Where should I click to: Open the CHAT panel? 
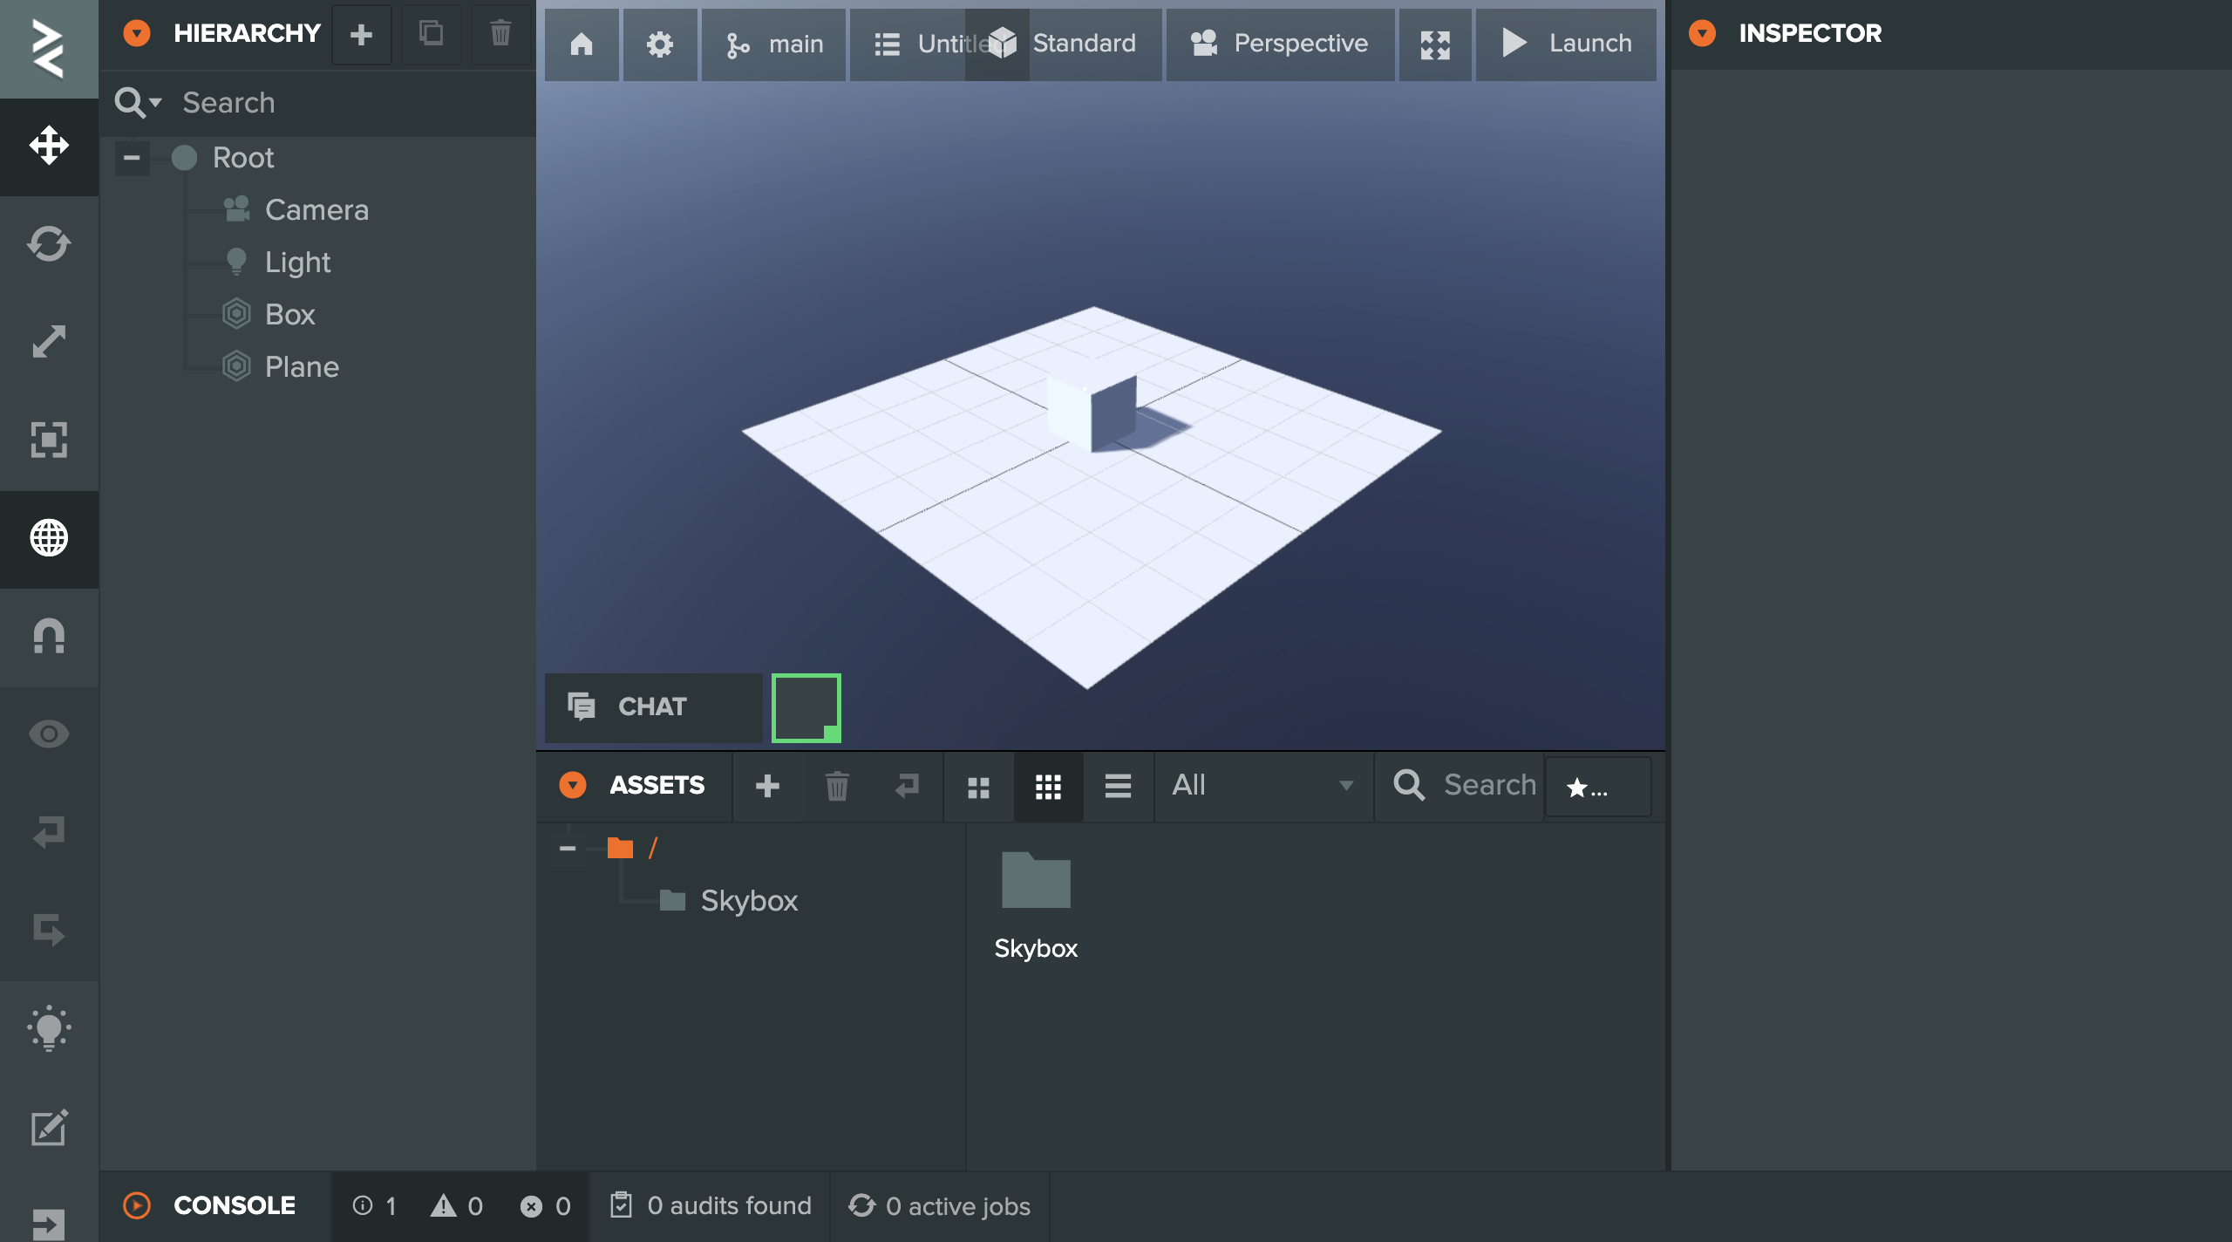[652, 706]
